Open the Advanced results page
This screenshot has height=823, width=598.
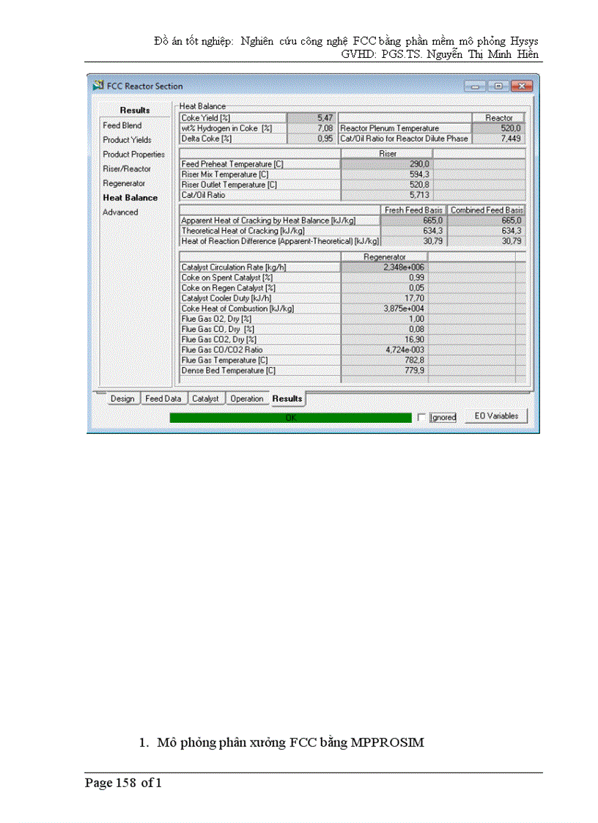pyautogui.click(x=122, y=212)
